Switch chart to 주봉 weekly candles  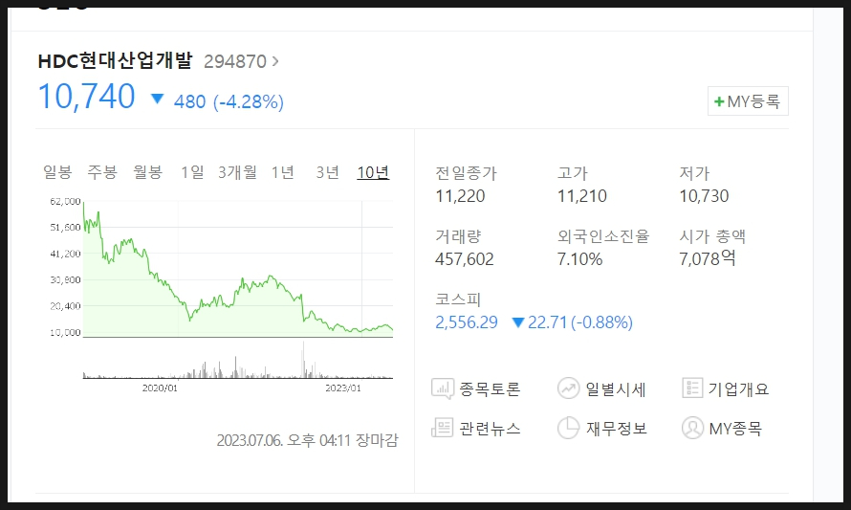pyautogui.click(x=102, y=172)
